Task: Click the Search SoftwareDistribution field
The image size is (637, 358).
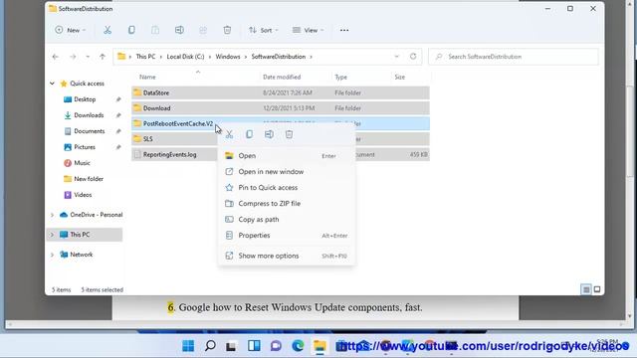Action: [514, 57]
